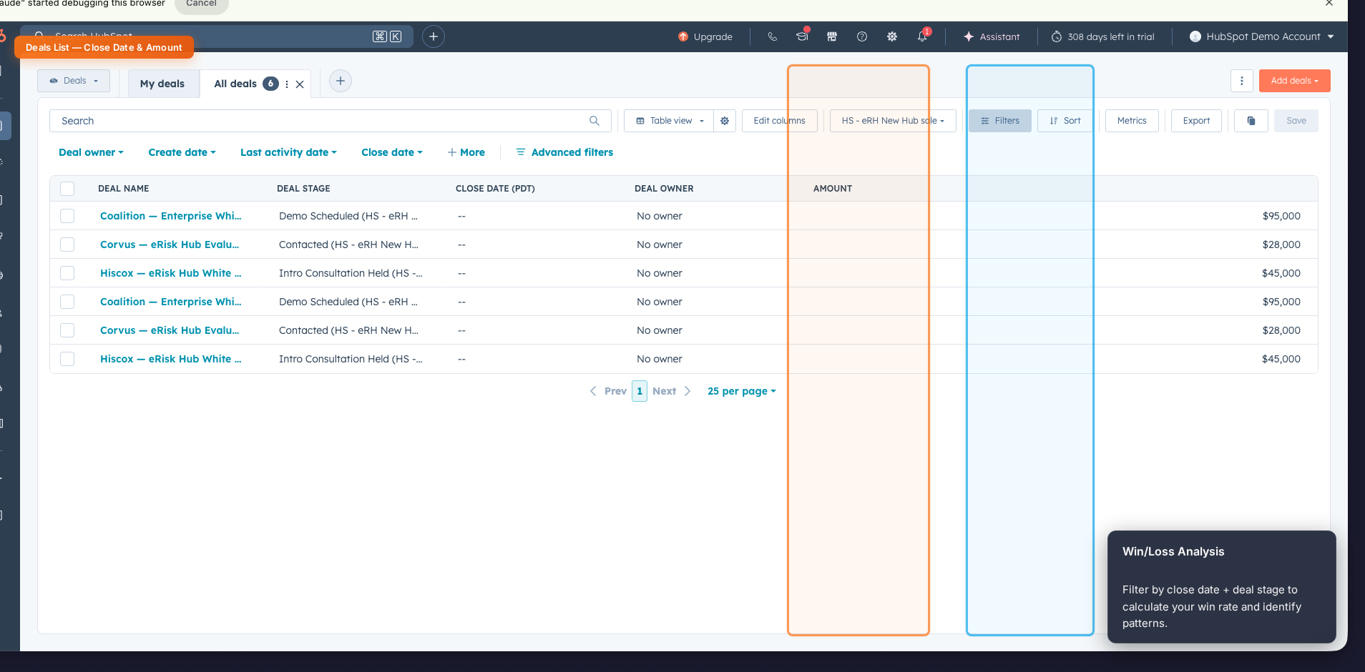Open table view settings gear

[x=725, y=121]
